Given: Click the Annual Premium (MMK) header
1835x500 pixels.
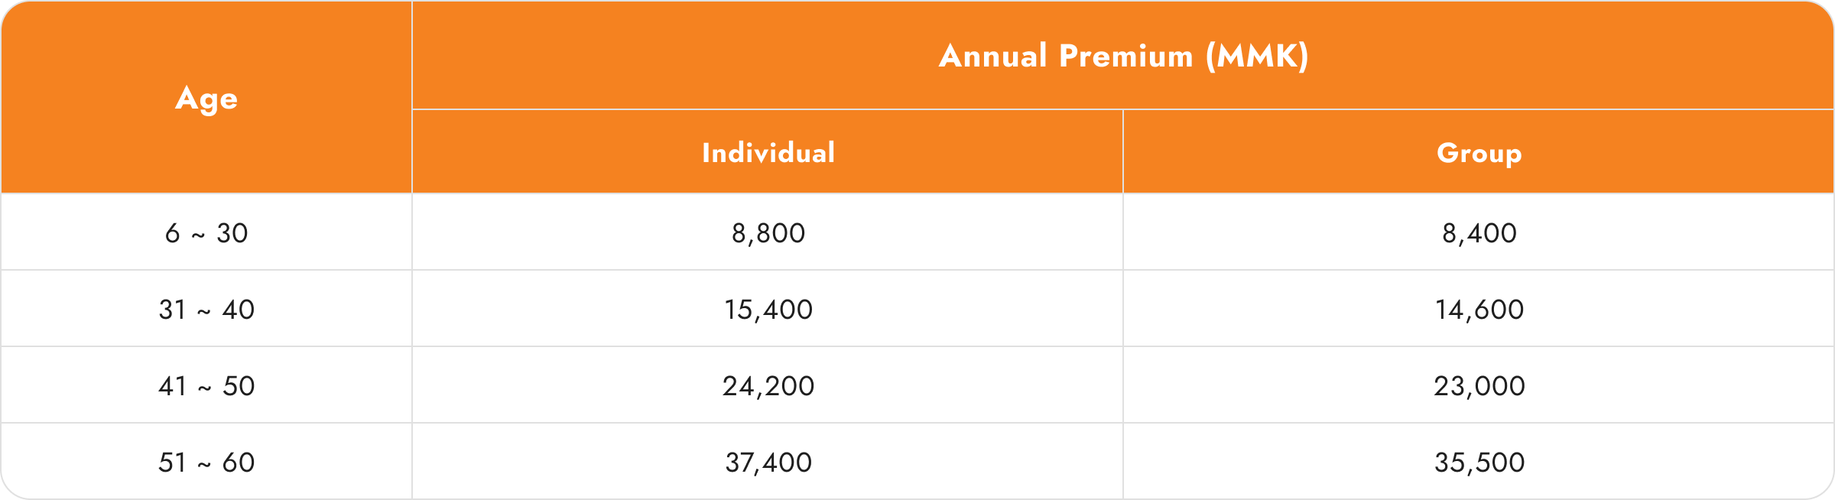Looking at the screenshot, I should coord(1123,56).
